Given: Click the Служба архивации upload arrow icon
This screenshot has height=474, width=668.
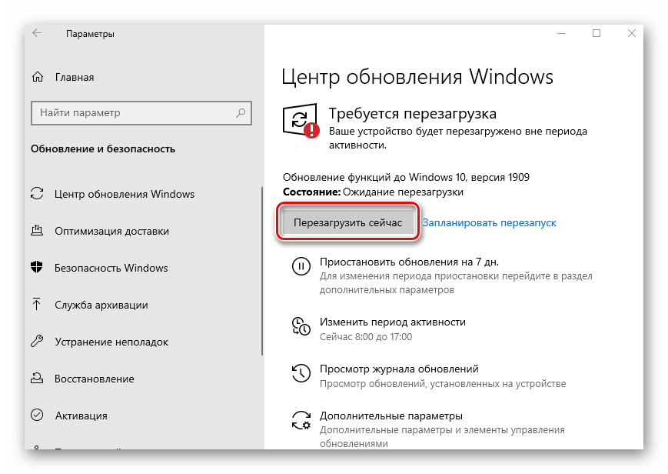Looking at the screenshot, I should point(37,305).
